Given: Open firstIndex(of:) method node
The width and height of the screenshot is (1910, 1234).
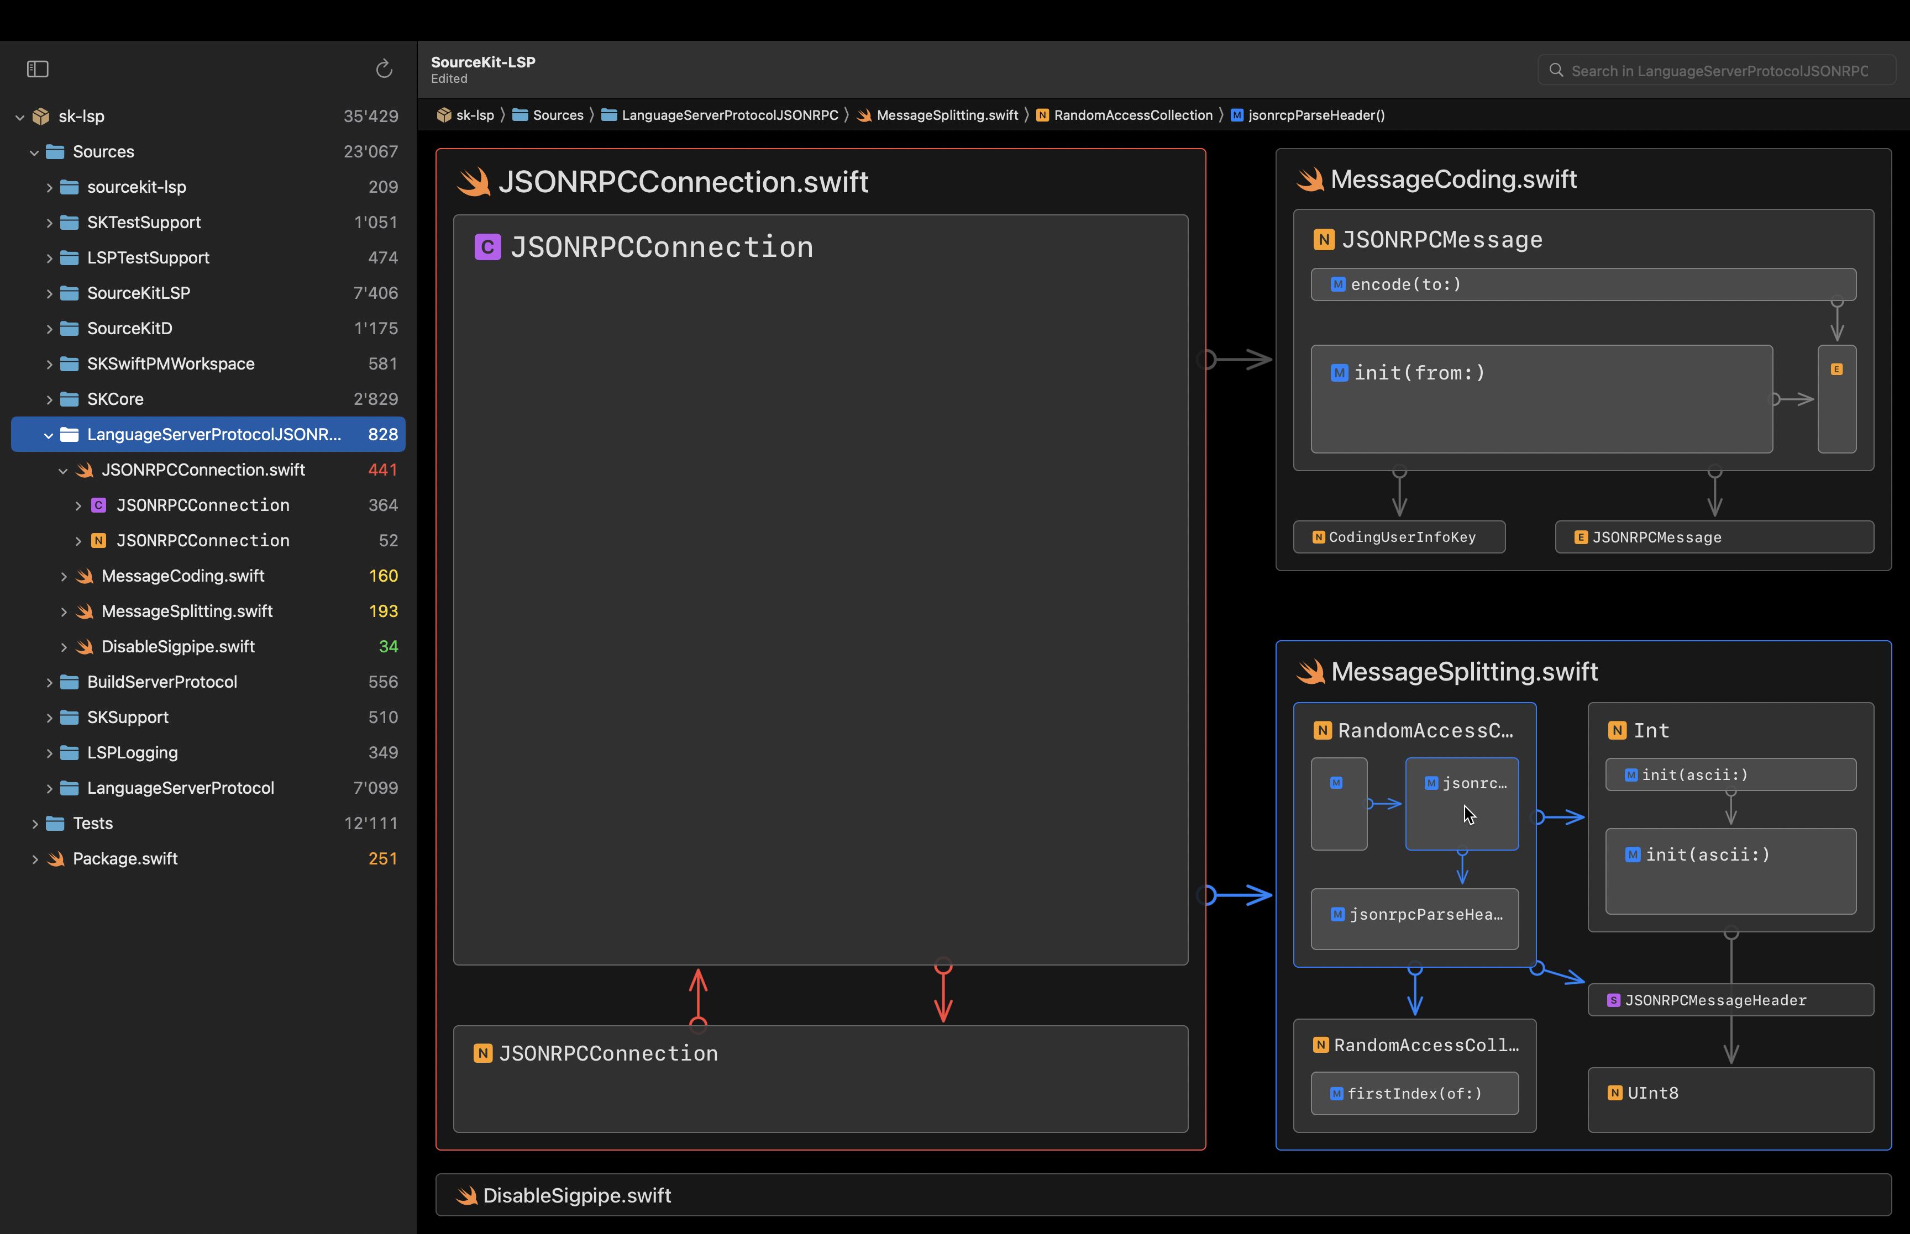Looking at the screenshot, I should [x=1415, y=1094].
